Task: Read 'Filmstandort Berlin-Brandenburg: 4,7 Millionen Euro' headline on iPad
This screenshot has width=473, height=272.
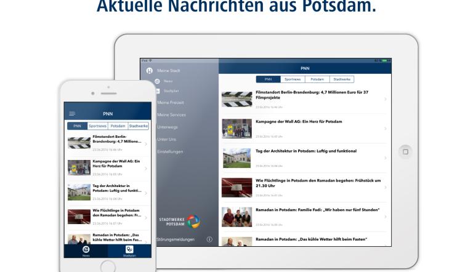Action: pos(312,95)
